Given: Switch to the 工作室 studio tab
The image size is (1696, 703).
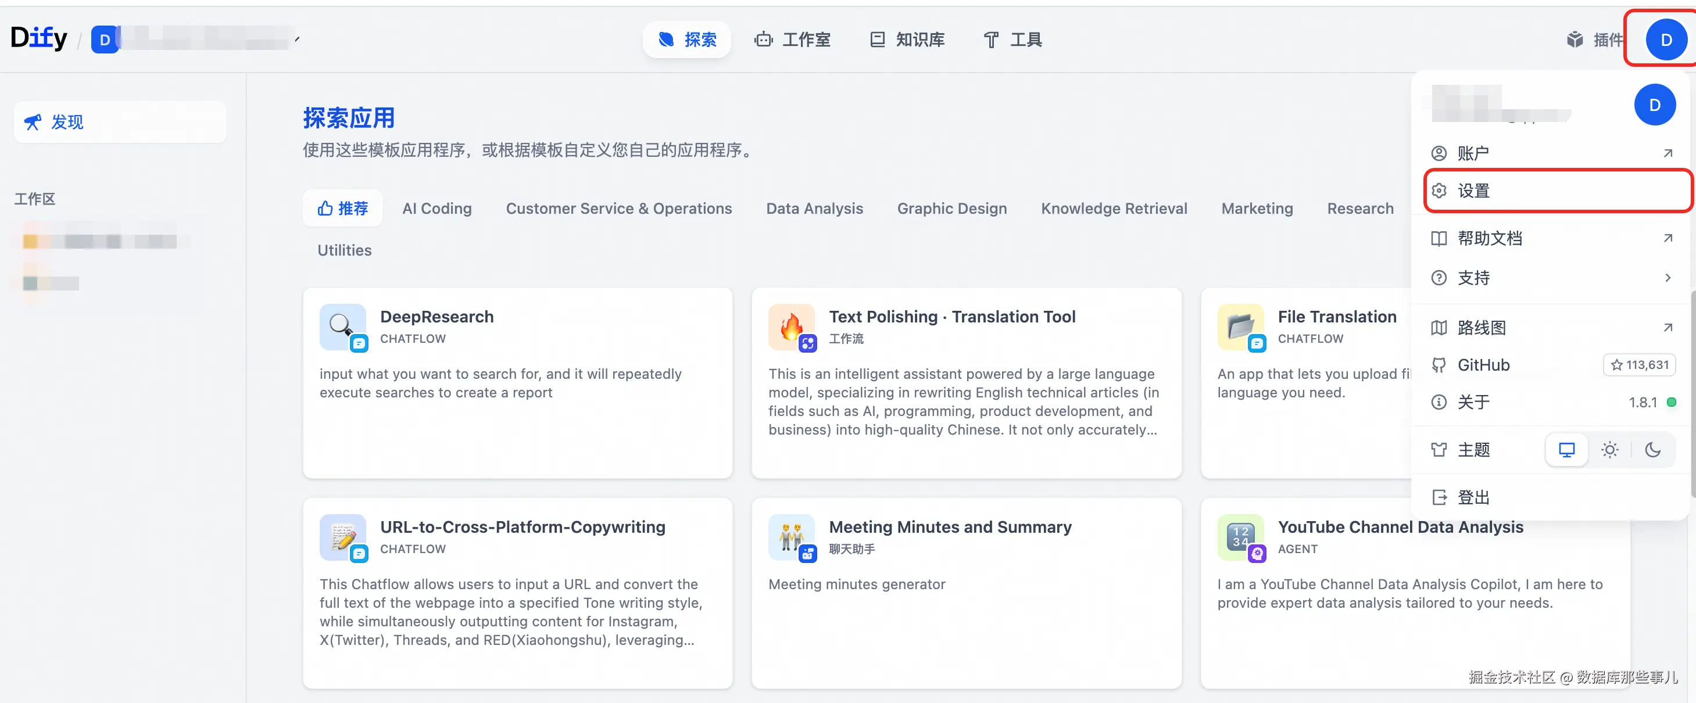Looking at the screenshot, I should [x=793, y=40].
